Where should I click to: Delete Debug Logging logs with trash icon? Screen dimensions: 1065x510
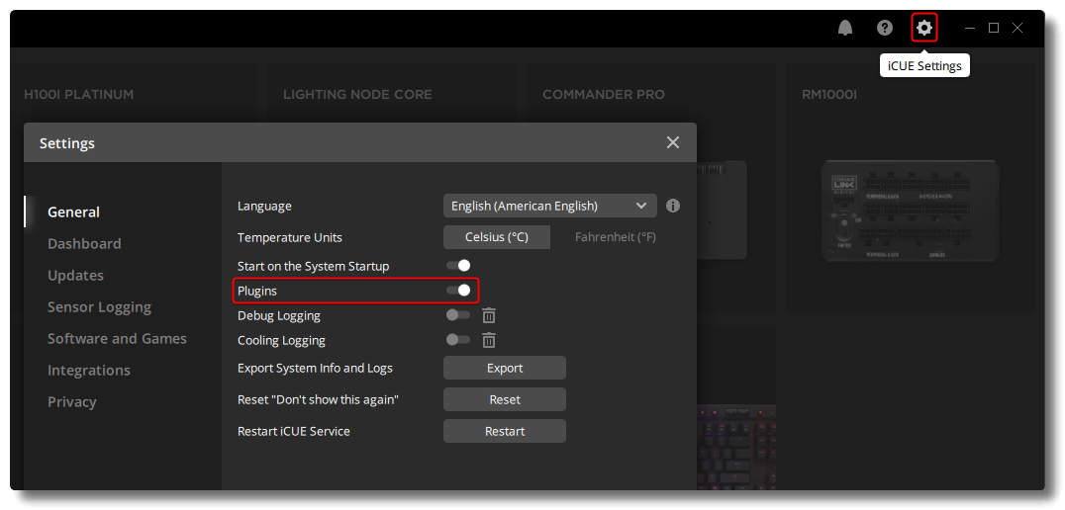[x=489, y=315]
